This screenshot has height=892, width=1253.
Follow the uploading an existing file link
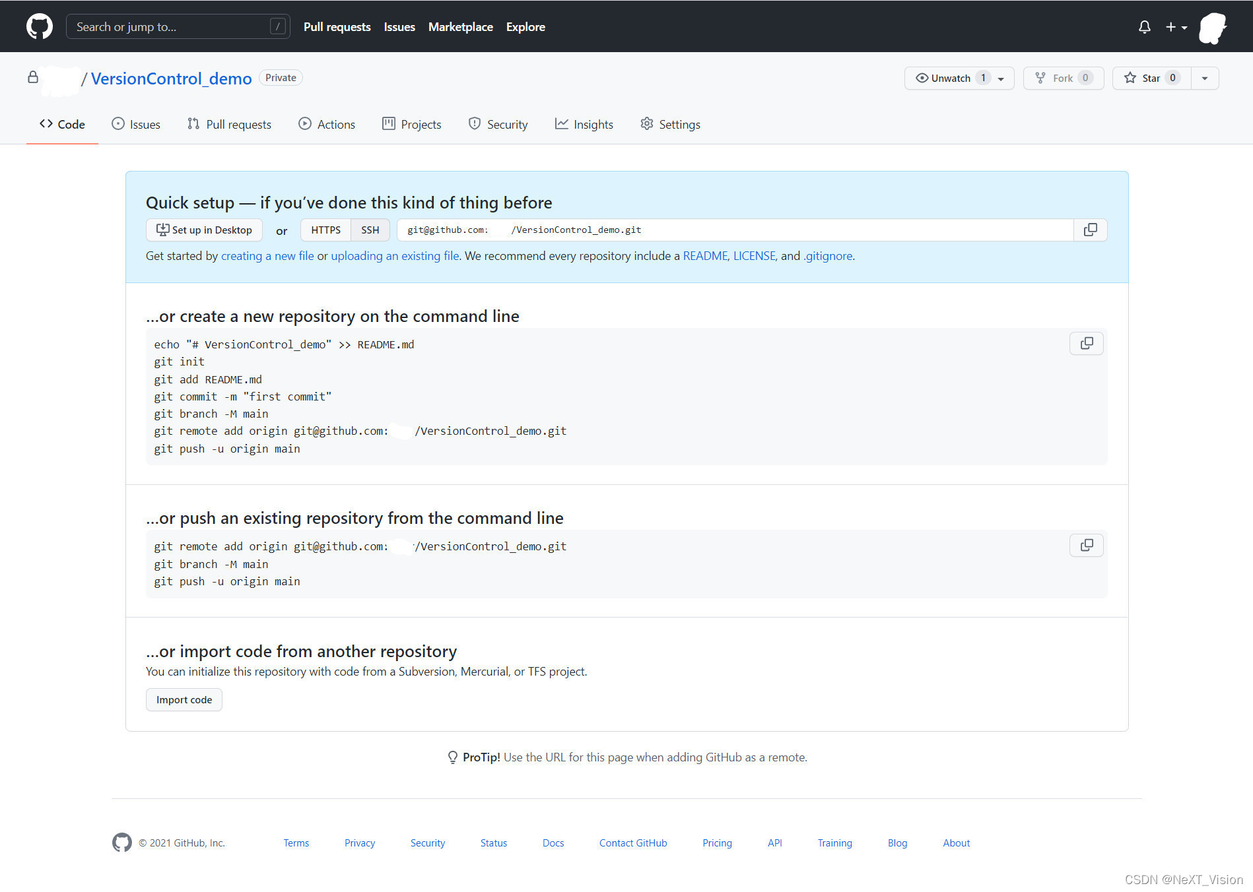395,256
